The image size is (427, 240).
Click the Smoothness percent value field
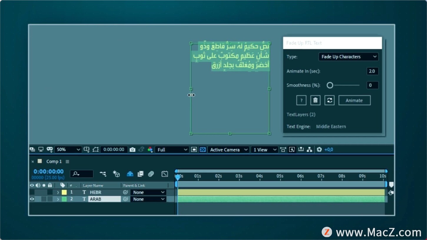click(372, 85)
